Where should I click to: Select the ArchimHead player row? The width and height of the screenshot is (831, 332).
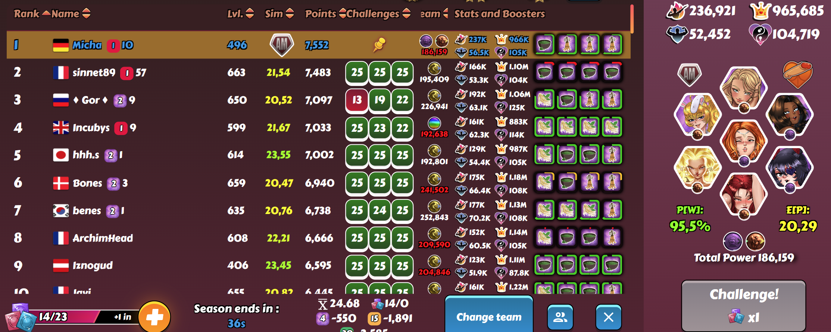pyautogui.click(x=319, y=238)
